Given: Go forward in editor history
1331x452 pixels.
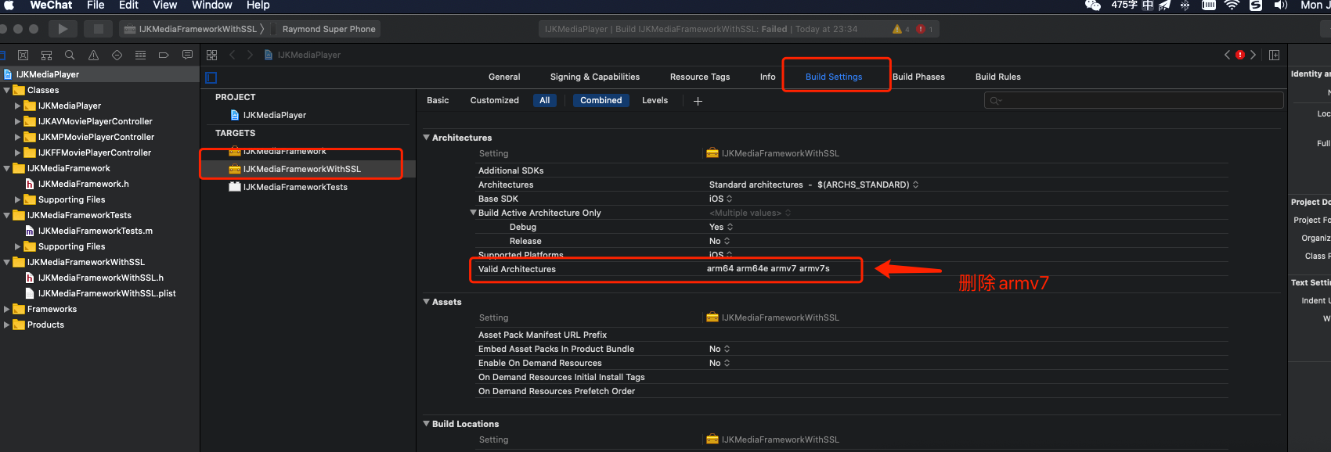Looking at the screenshot, I should [x=250, y=55].
